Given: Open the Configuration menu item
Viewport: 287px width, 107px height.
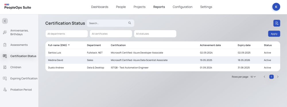Looking at the screenshot, I should pos(183,7).
